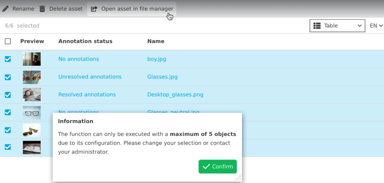
Task: Expand the EN language dropdown
Action: click(376, 26)
